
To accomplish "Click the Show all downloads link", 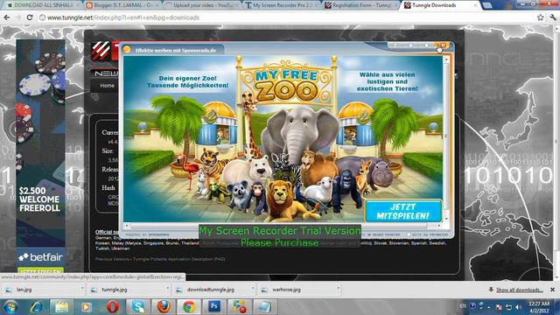I will [x=519, y=290].
